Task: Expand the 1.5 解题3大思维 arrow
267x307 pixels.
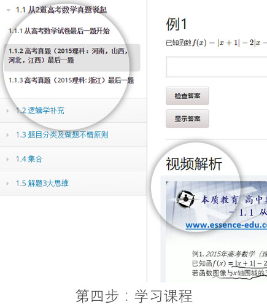Action: click(7, 183)
